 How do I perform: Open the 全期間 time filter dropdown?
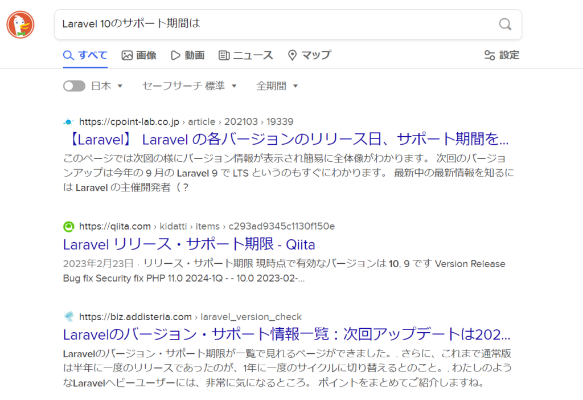pos(277,86)
